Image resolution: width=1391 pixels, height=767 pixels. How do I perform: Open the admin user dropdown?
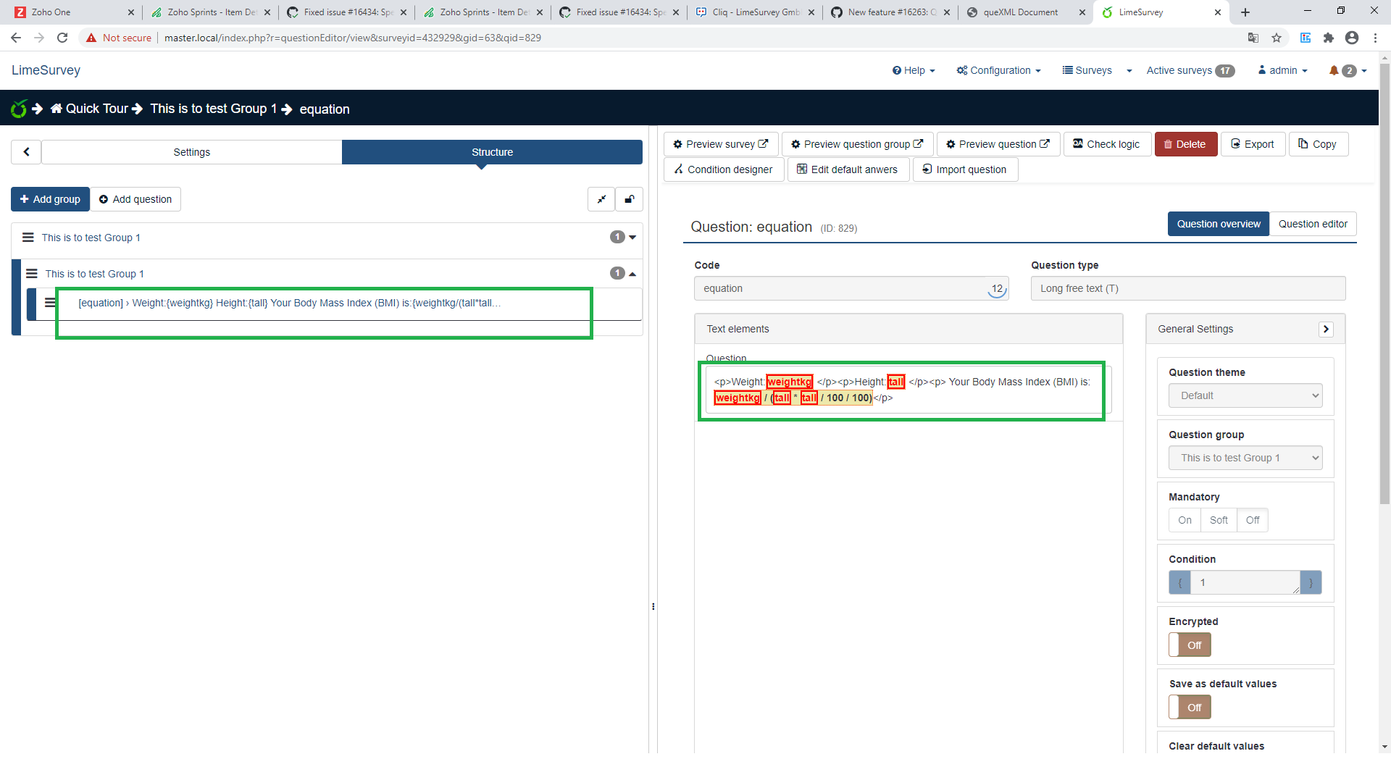coord(1282,70)
